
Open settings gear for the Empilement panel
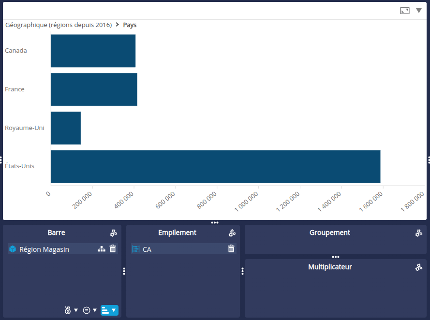coord(232,233)
